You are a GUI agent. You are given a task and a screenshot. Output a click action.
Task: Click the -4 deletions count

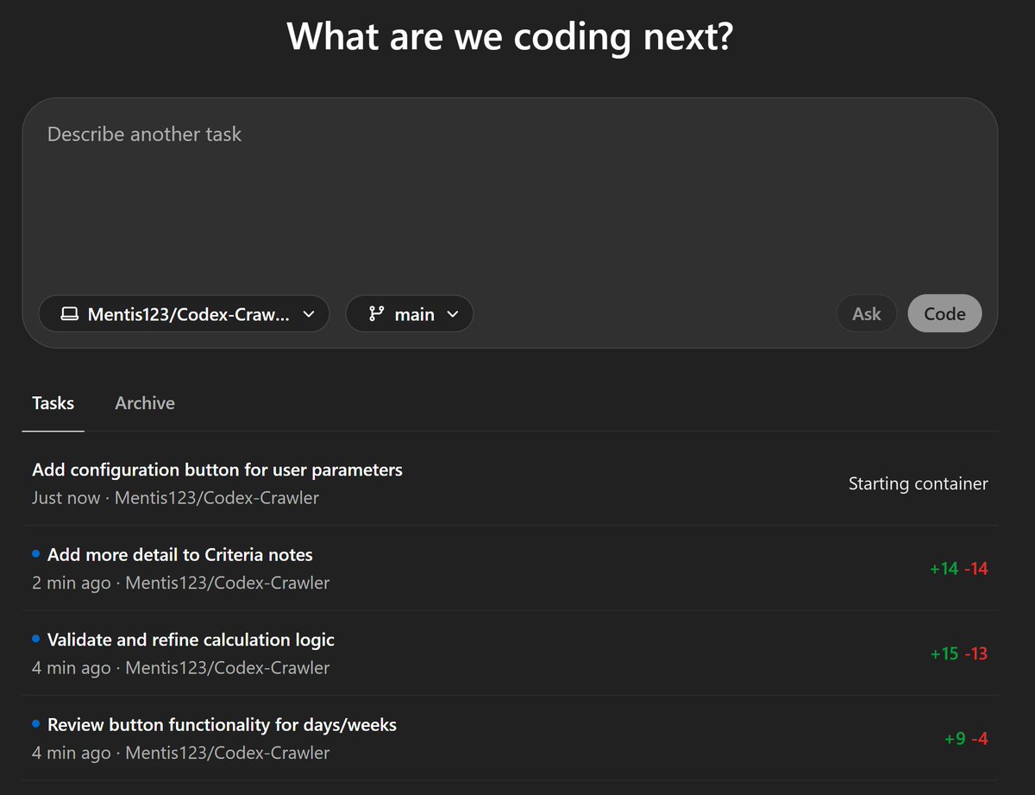click(x=980, y=739)
